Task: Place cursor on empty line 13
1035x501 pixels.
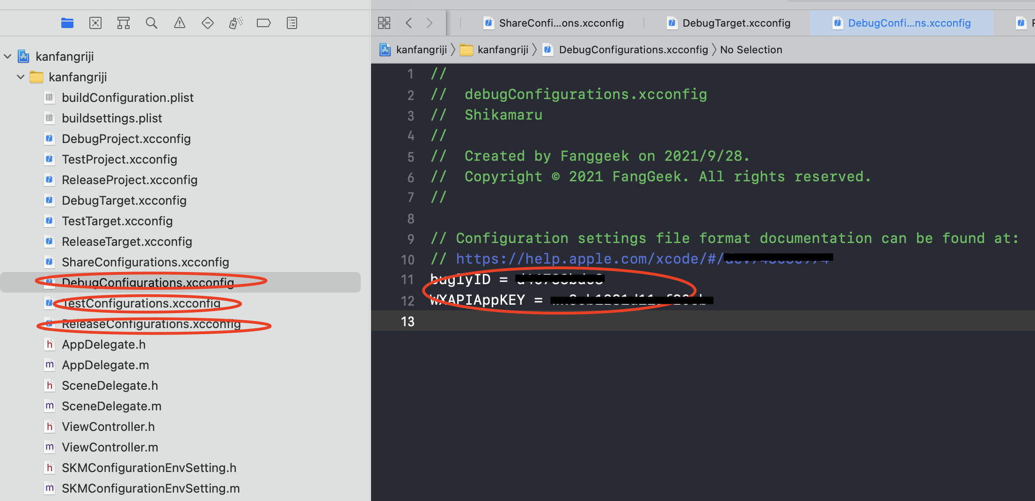Action: [x=655, y=322]
